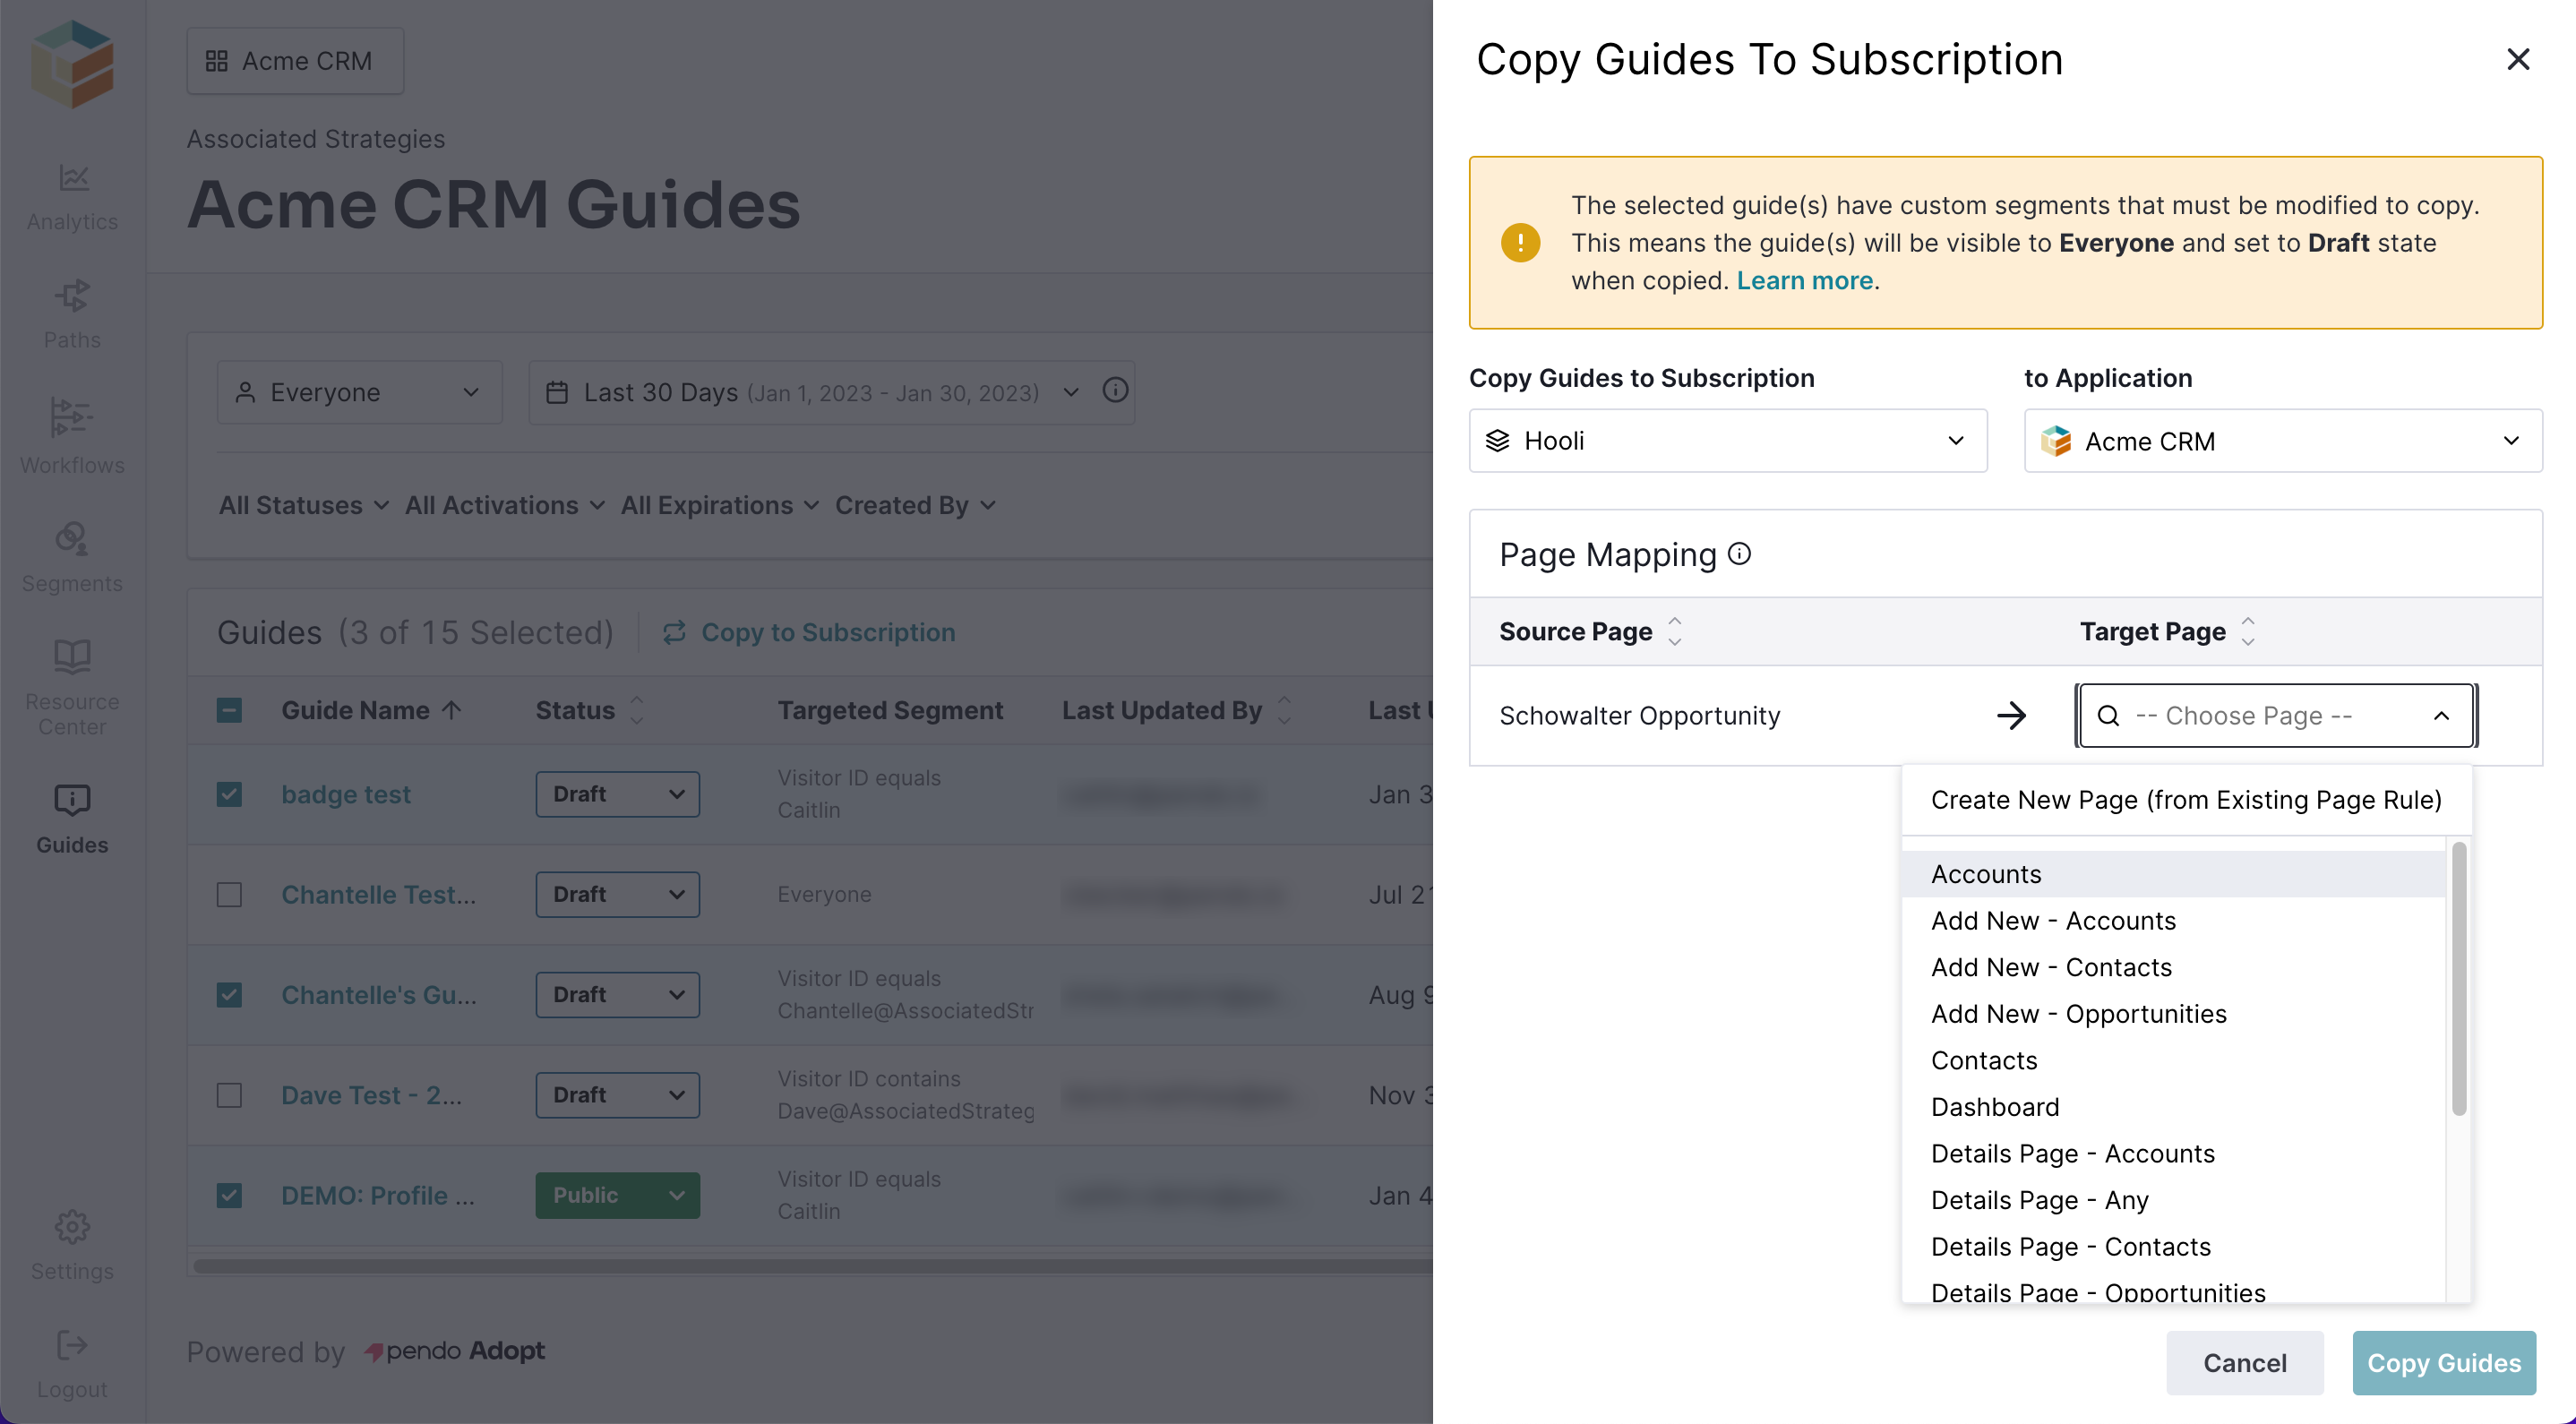
Task: Sort the Status column arrows
Action: pyautogui.click(x=637, y=710)
